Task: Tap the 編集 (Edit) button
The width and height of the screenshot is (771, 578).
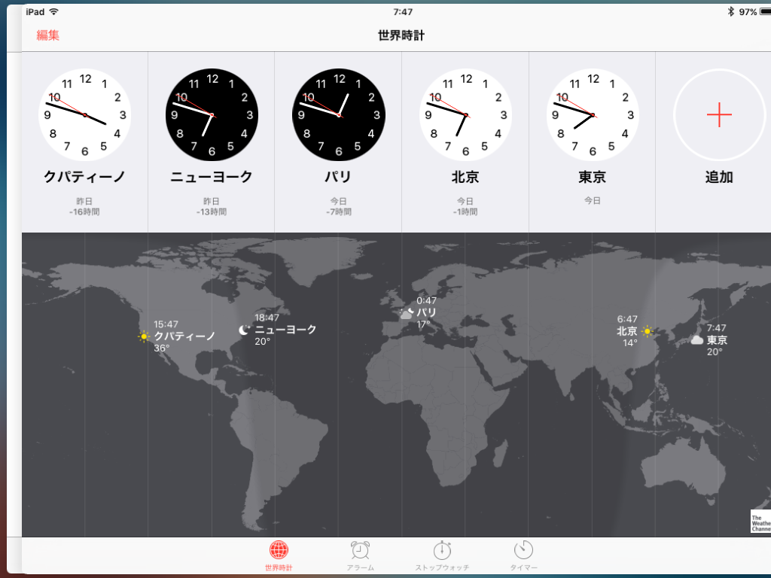Action: (x=47, y=35)
